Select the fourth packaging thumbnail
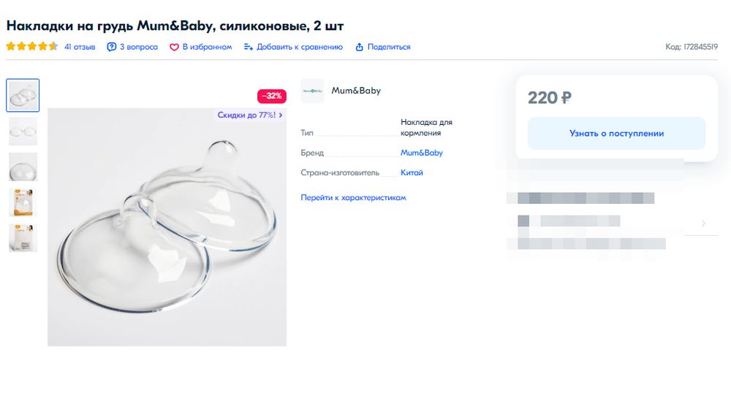731x396 pixels. click(x=23, y=202)
